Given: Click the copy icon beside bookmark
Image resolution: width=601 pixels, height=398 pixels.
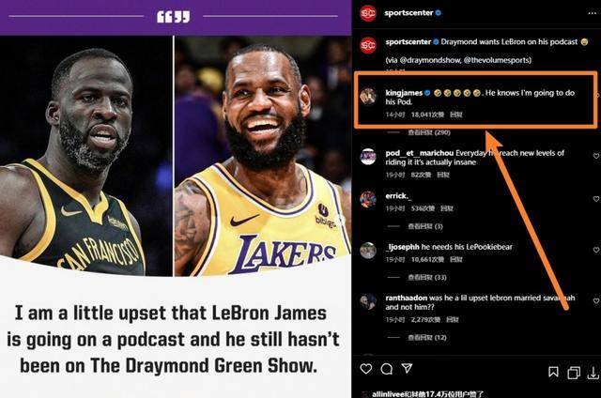Looking at the screenshot, I should click(x=574, y=373).
